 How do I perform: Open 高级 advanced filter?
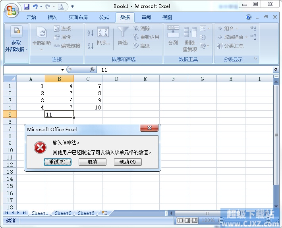[x=141, y=46]
